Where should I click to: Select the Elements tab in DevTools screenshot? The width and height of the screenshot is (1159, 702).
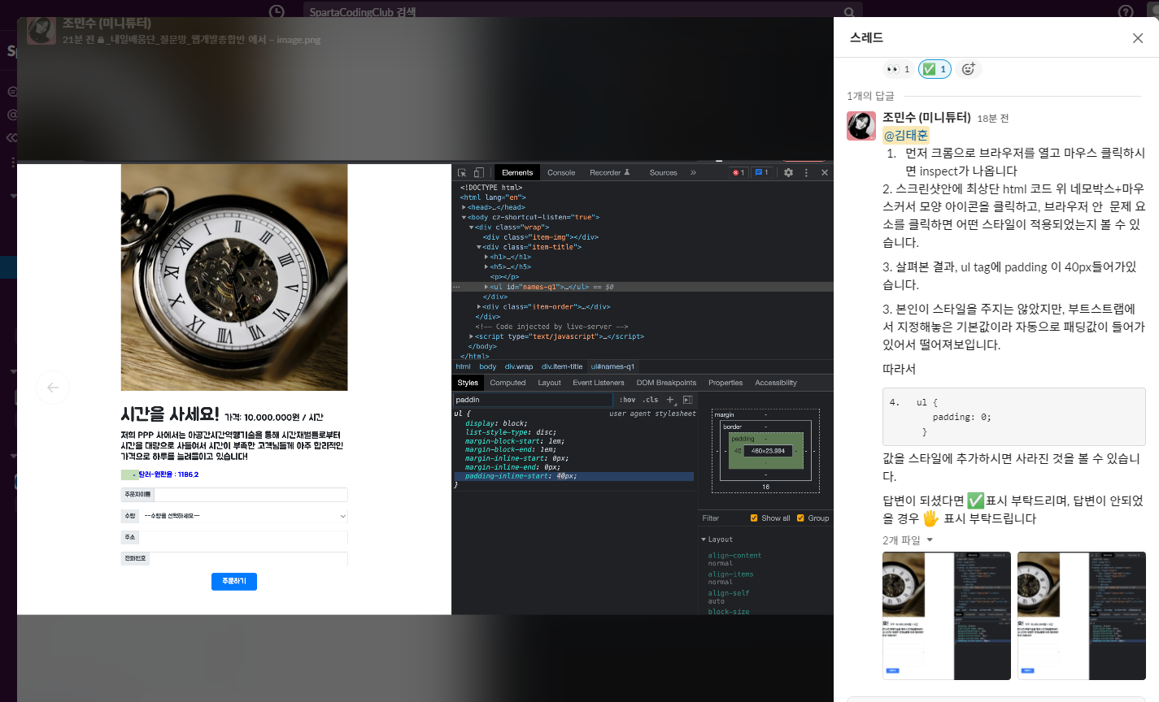tap(517, 172)
